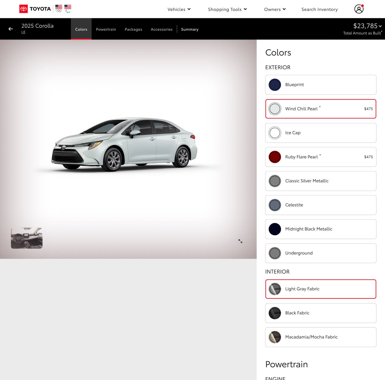
Task: Choose the Ice Cap exterior color option
Action: coord(321,133)
